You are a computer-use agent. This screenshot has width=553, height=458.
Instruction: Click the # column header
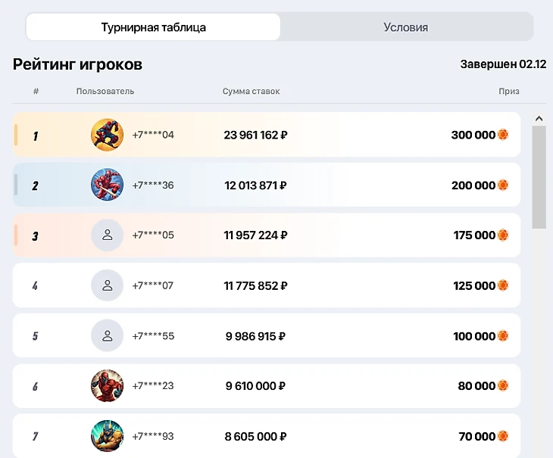pos(36,92)
